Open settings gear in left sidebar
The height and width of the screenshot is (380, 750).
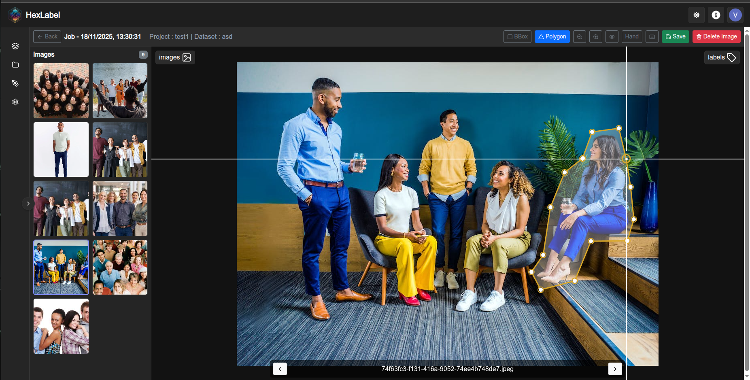click(x=15, y=102)
